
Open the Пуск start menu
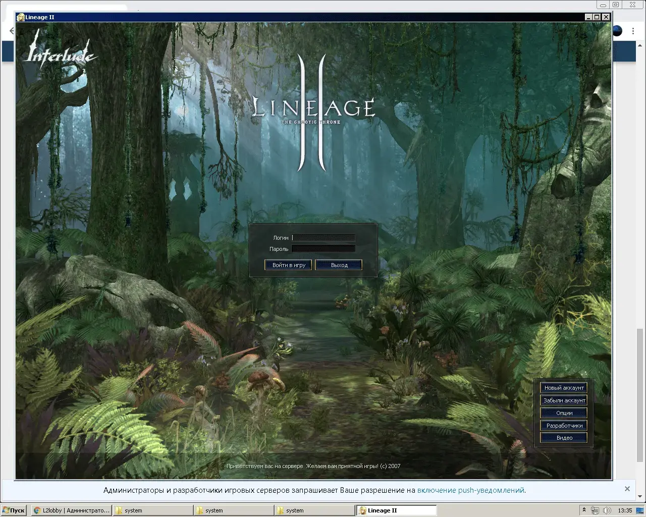14,510
